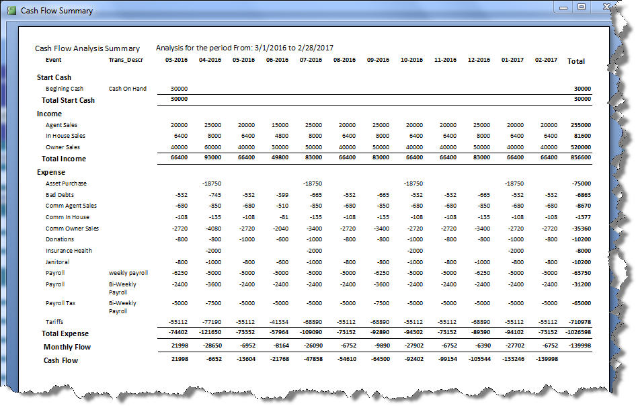Viewport: 636px width, 406px height.
Task: Select the 'Payroll Tax' row label
Action: tap(61, 303)
